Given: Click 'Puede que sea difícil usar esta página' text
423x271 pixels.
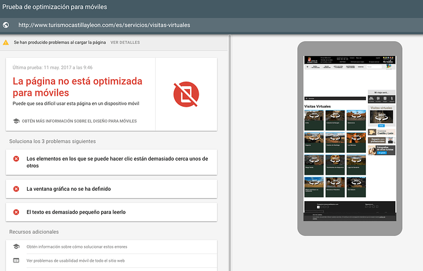Looking at the screenshot, I should 76,104.
